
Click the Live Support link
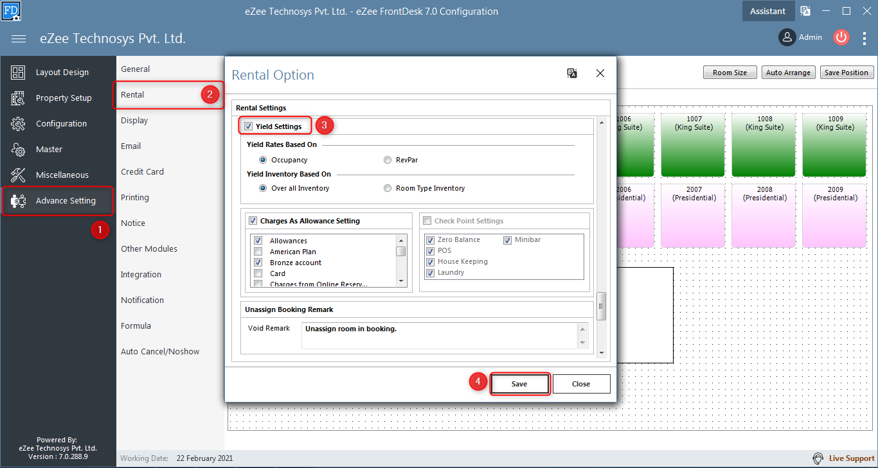852,458
